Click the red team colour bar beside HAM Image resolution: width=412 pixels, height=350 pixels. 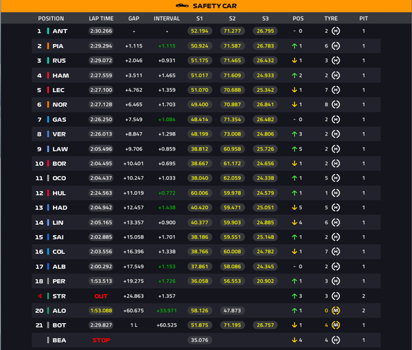coord(48,76)
